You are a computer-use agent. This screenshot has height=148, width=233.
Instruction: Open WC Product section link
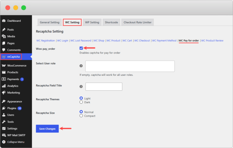click(113, 41)
